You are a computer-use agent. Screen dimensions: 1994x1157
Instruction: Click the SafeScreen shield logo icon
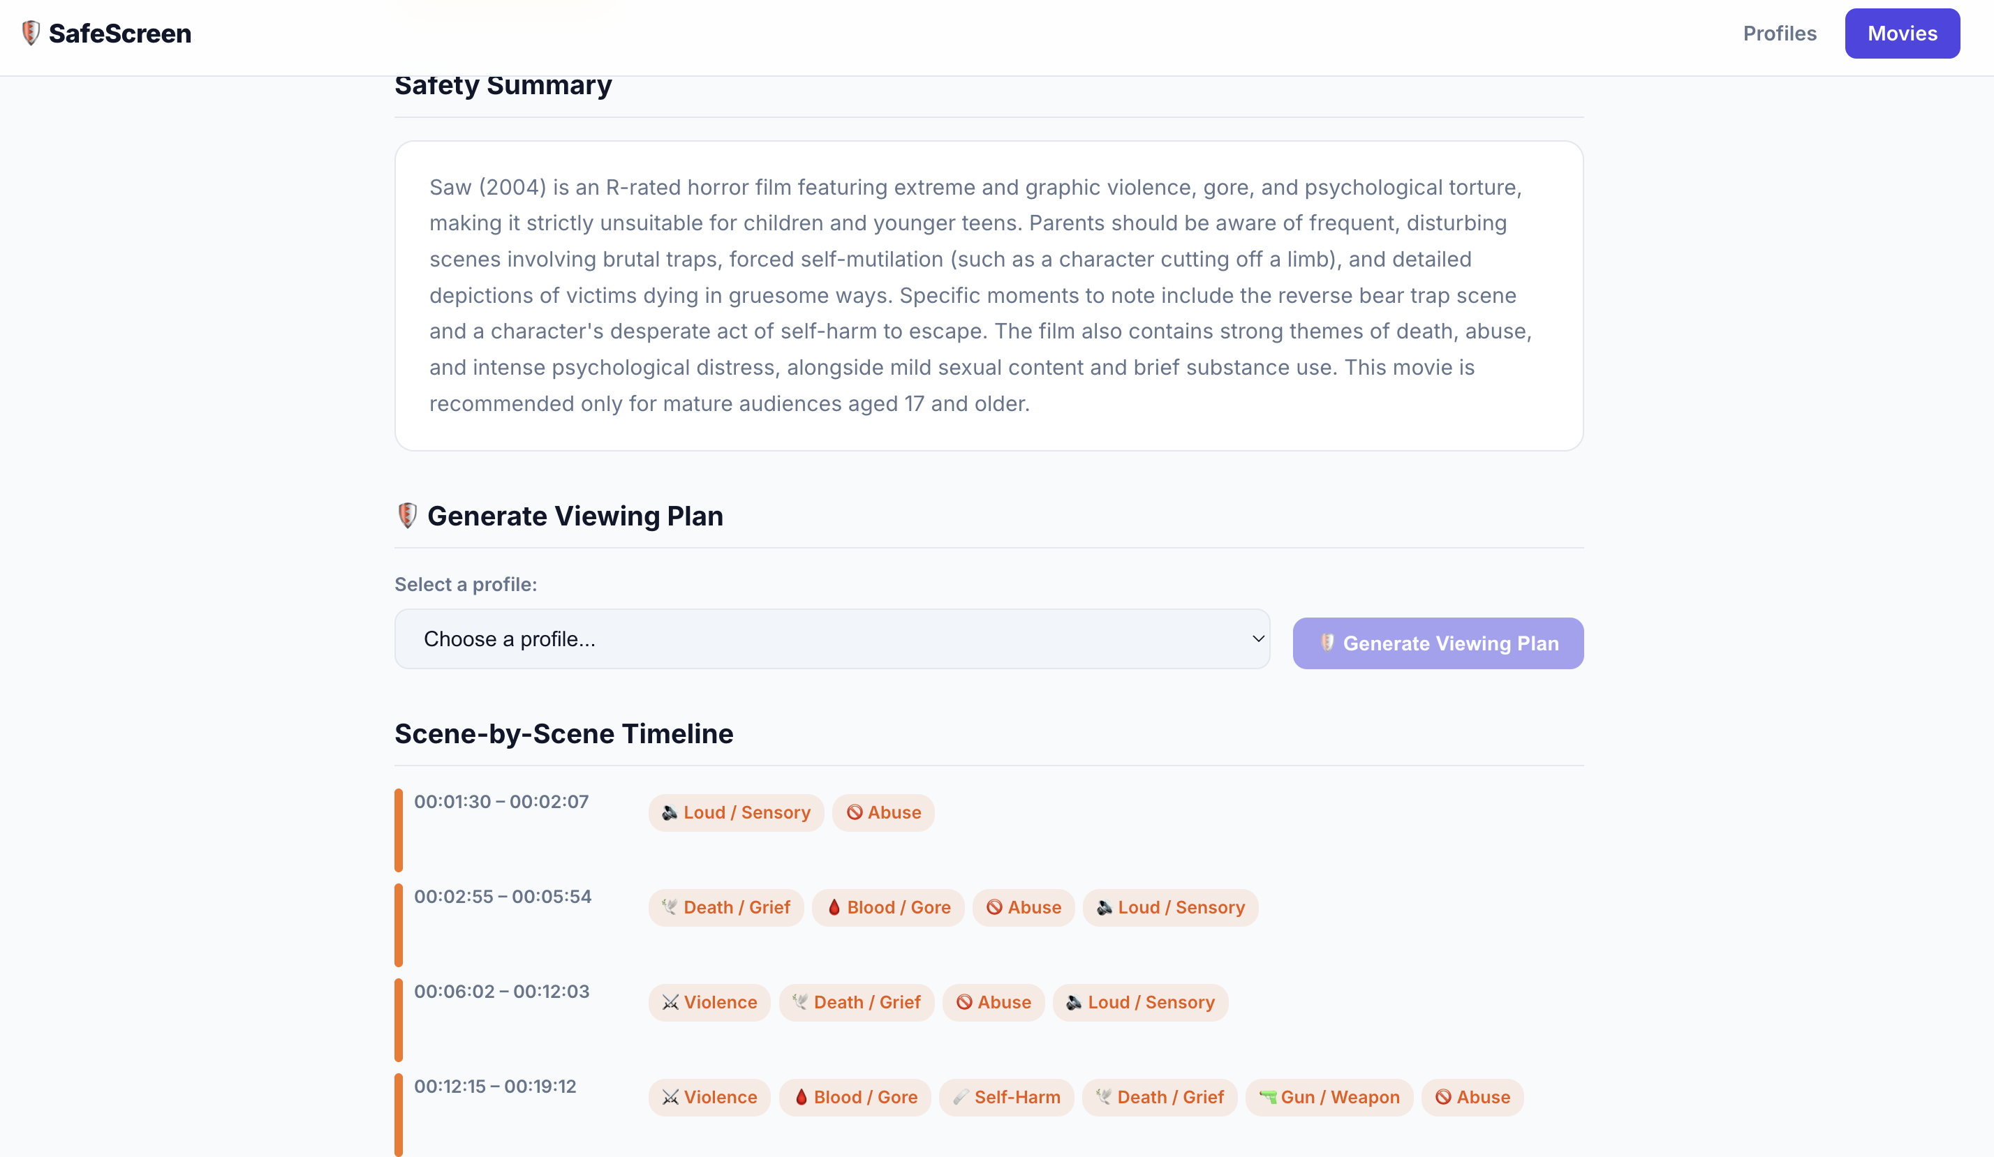coord(31,33)
